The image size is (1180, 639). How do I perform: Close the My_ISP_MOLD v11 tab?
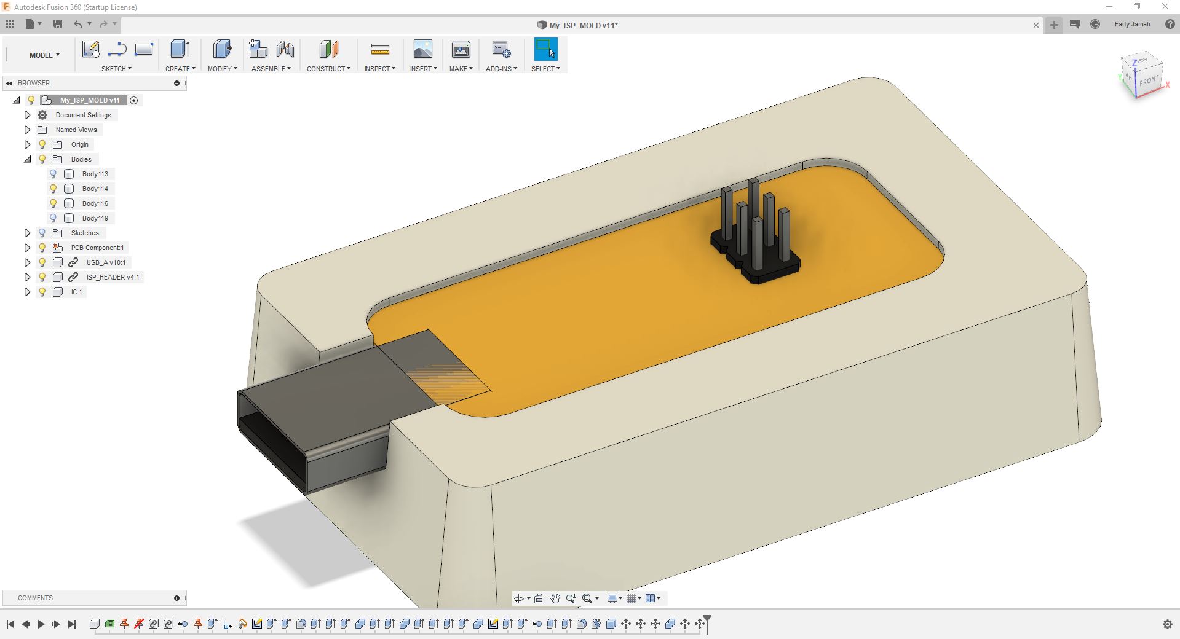click(1036, 25)
